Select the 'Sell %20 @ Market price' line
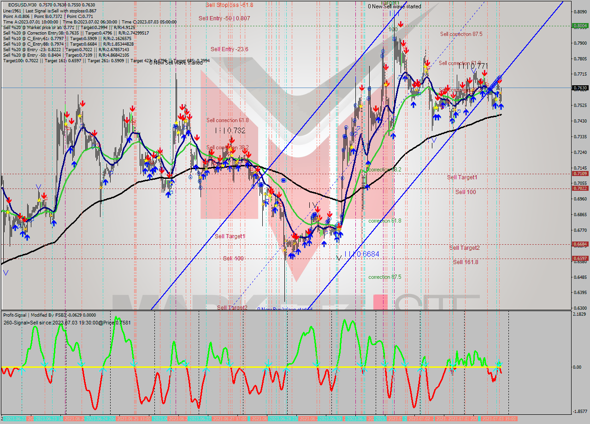 [x=69, y=27]
